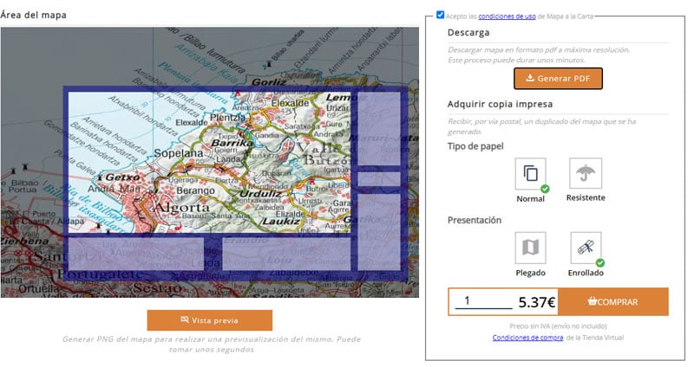
Task: Click the 5.37€ price display
Action: 535,302
